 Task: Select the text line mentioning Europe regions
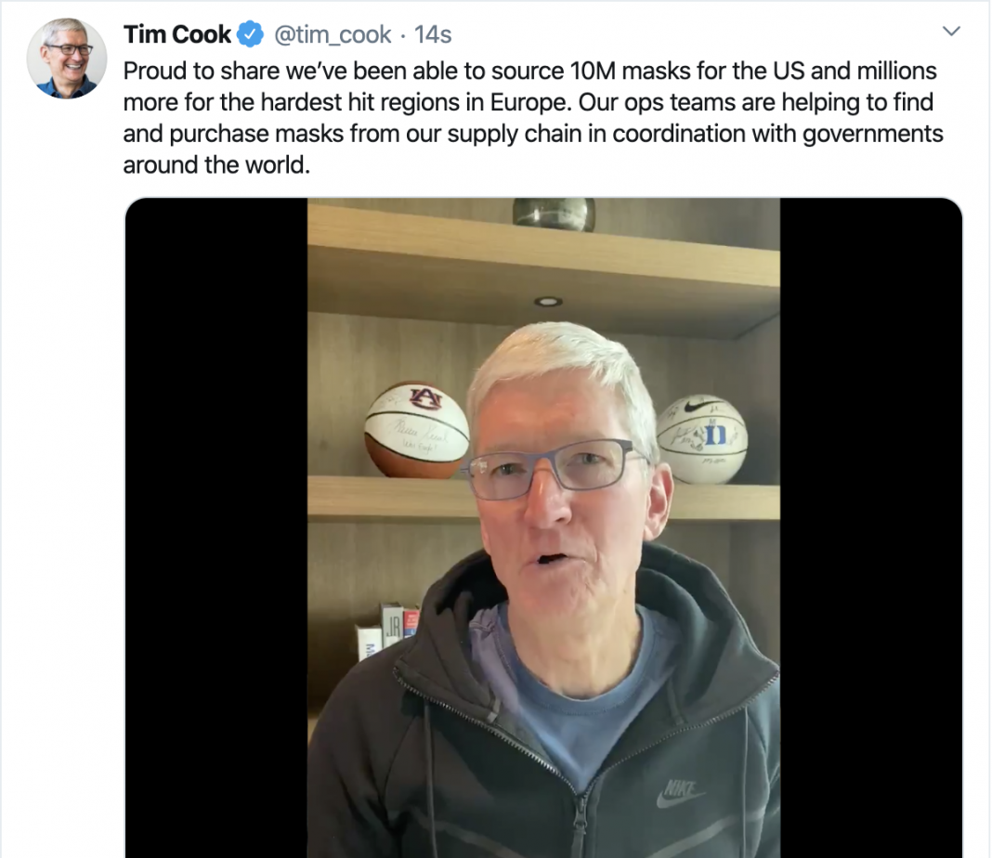pos(529,102)
